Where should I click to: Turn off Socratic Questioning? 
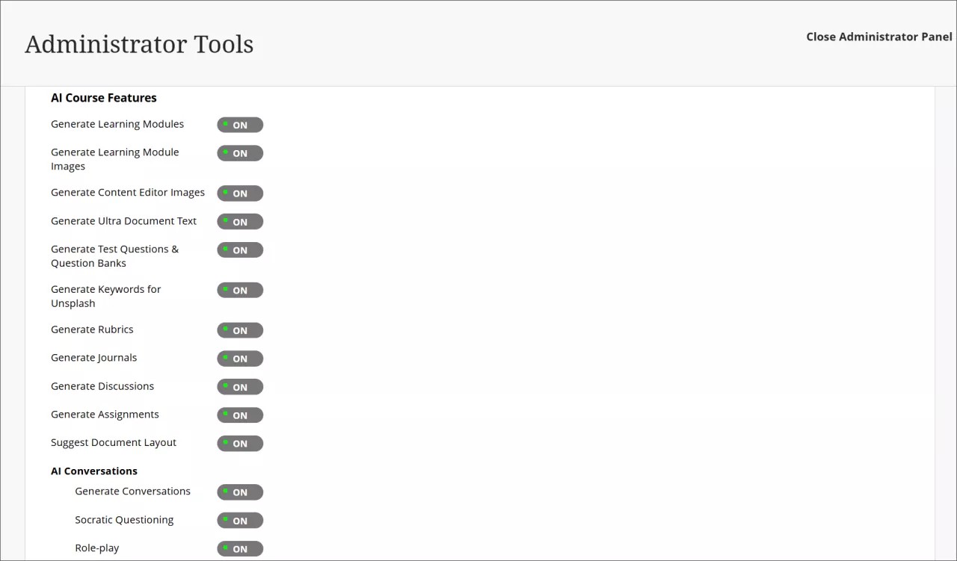pos(239,520)
